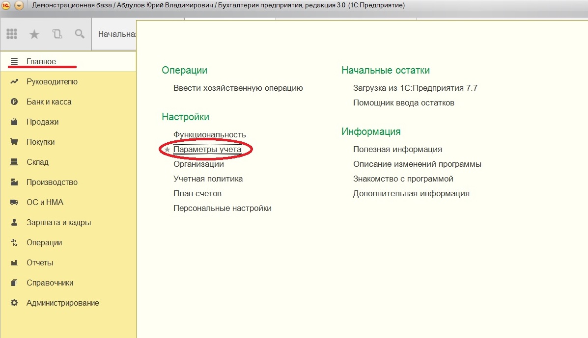The height and width of the screenshot is (338, 588).
Task: Click the Операции group heading
Action: (185, 70)
